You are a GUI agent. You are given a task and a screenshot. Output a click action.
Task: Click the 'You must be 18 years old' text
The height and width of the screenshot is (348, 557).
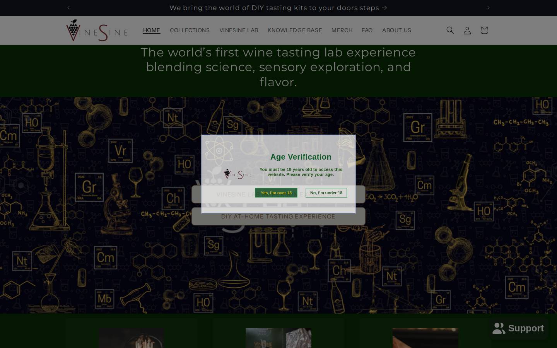coord(301,172)
